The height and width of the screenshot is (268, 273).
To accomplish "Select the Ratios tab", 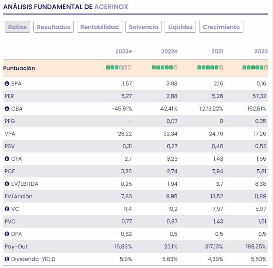I will (18, 27).
